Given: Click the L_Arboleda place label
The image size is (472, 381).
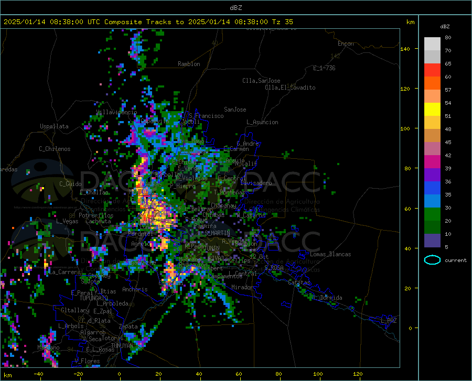Looking at the screenshot, I should pyautogui.click(x=112, y=303).
